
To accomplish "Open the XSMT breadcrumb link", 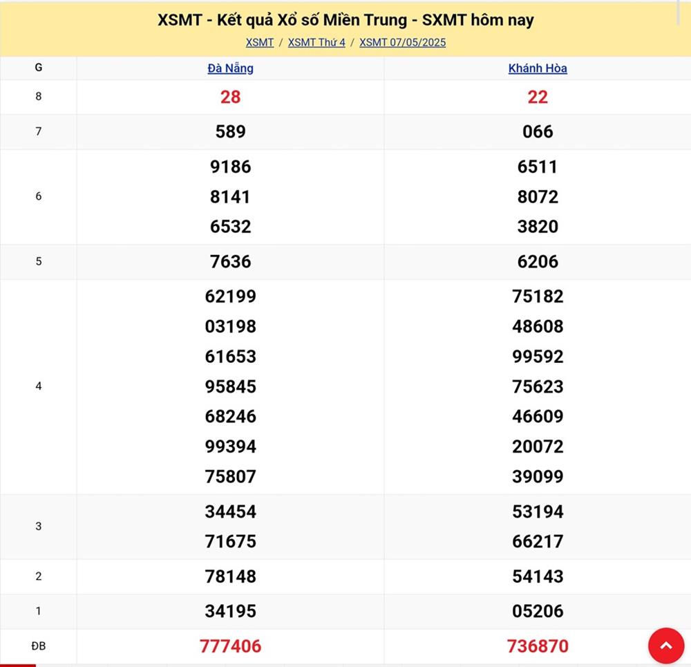I will pos(260,42).
